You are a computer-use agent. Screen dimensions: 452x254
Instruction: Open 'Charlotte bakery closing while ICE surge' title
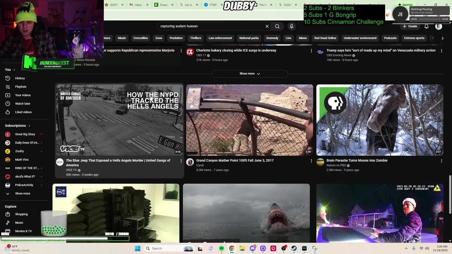236,50
